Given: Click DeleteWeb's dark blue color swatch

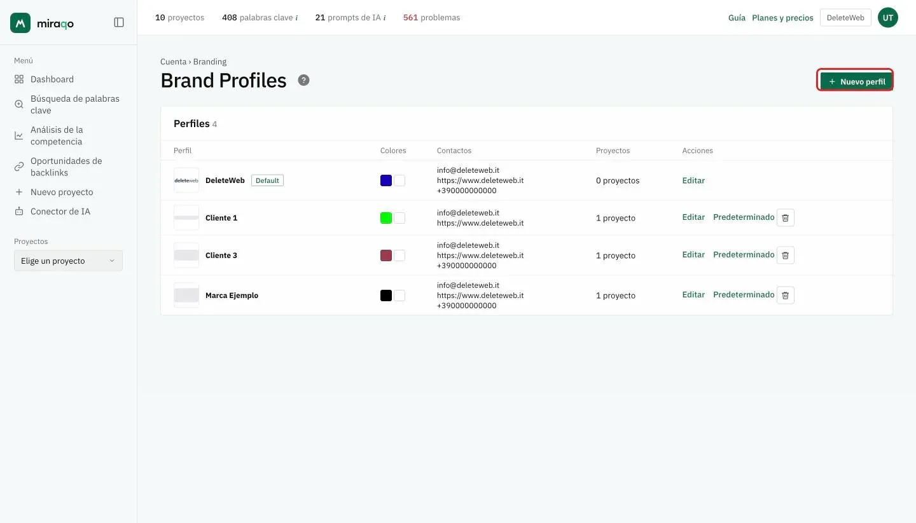Looking at the screenshot, I should click(x=386, y=180).
